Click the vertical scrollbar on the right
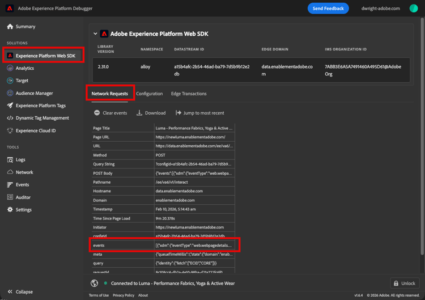Screen dimensions: 425x300 [x=422, y=136]
